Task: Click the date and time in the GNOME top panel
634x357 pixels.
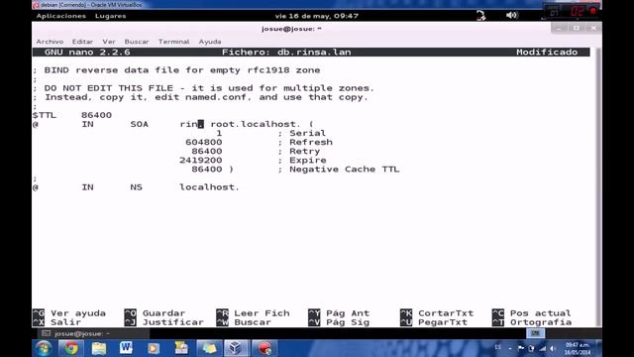Action: pyautogui.click(x=317, y=16)
